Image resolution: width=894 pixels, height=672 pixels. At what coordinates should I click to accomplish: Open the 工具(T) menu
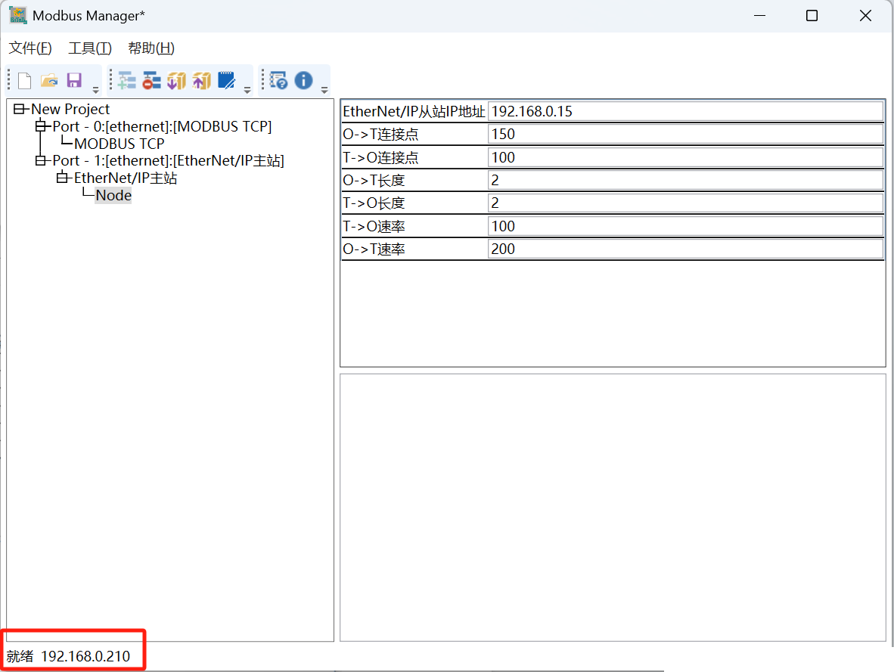[90, 48]
